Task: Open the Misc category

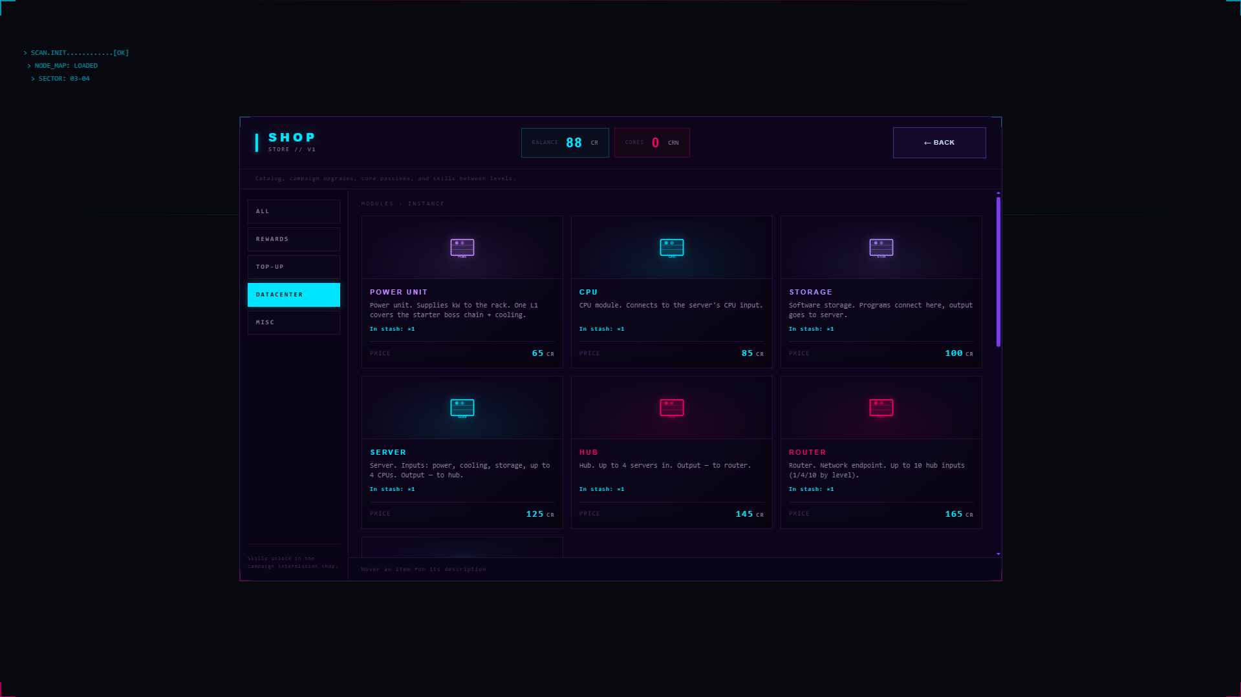Action: tap(294, 322)
